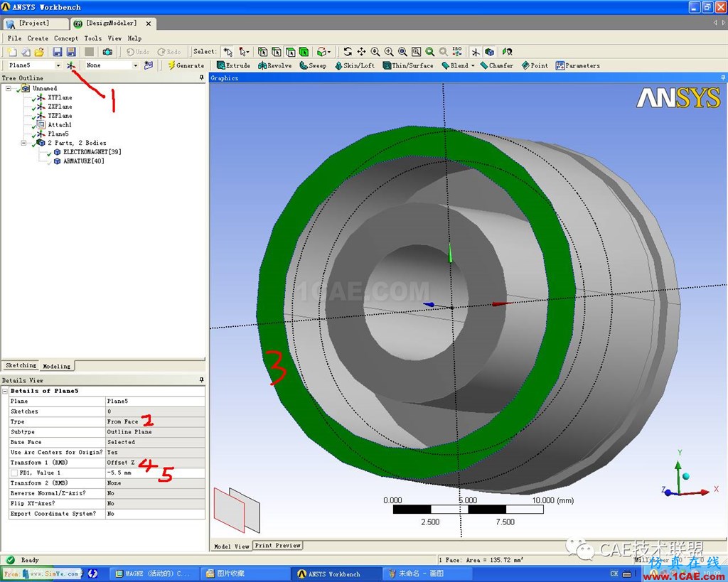This screenshot has height=582, width=728.
Task: Open the View menu
Action: click(114, 38)
